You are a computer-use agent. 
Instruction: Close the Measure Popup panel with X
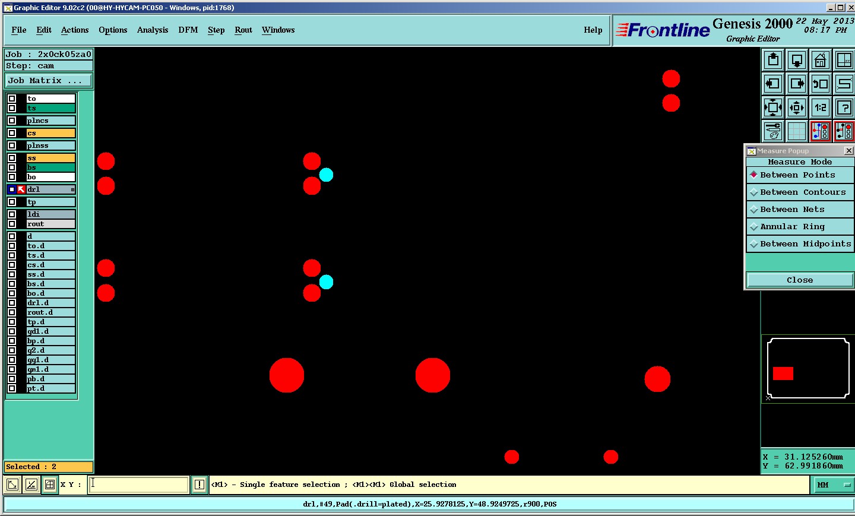848,151
